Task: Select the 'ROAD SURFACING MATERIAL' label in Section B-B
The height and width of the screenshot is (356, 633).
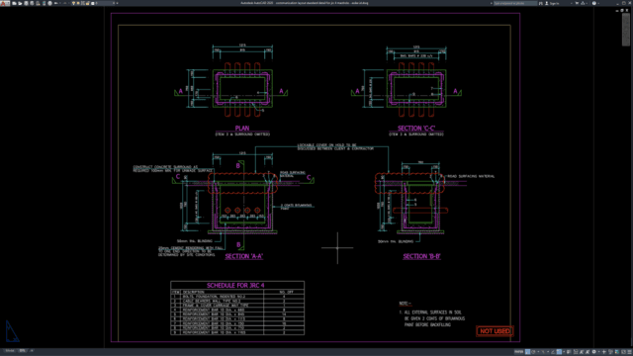Action: (471, 176)
